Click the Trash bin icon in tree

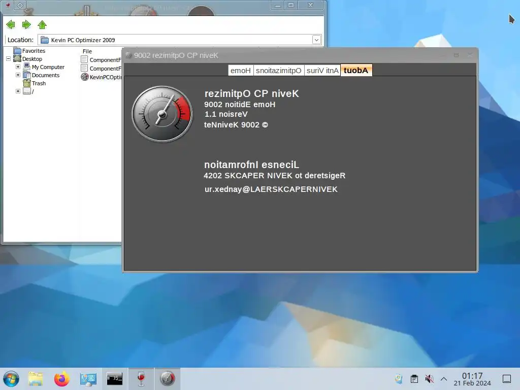coord(27,83)
